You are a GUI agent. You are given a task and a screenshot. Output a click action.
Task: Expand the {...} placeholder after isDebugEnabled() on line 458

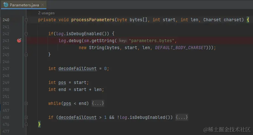pyautogui.click(x=182, y=117)
